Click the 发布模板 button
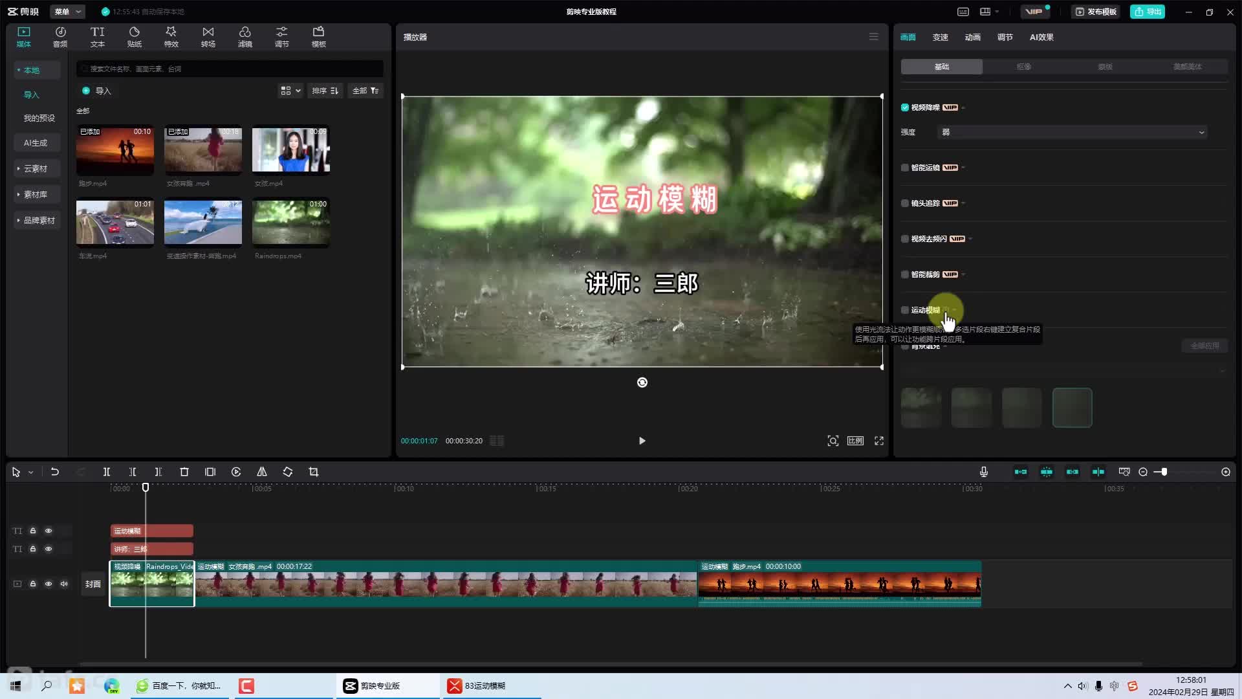This screenshot has height=699, width=1242. 1096,12
